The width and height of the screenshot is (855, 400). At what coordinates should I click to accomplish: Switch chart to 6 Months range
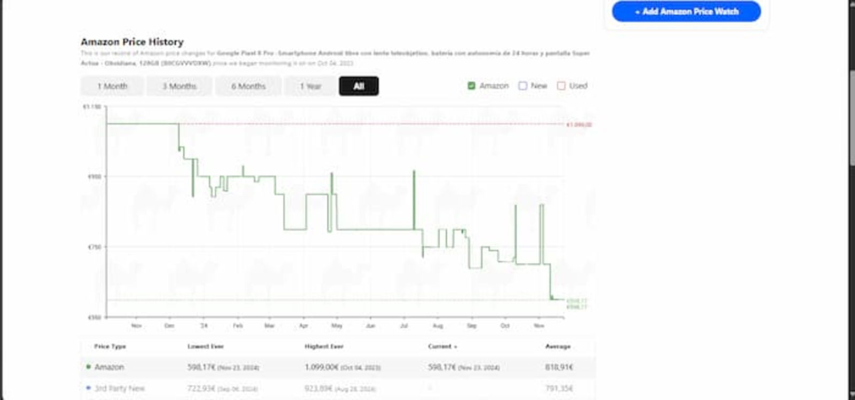(x=248, y=86)
